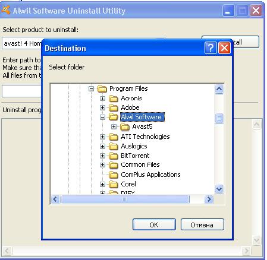Viewport: 267px width, 260px height.
Task: Cancel the dialog with Отмена button
Action: [x=202, y=224]
